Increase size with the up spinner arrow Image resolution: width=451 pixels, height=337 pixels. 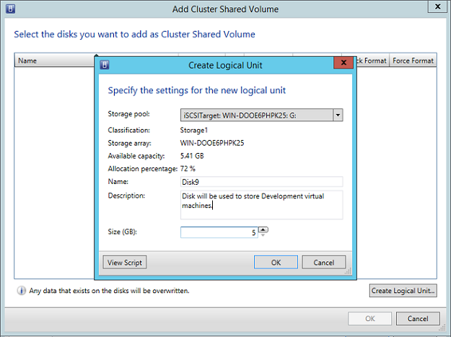[263, 229]
